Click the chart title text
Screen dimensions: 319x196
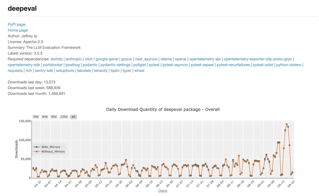163,109
